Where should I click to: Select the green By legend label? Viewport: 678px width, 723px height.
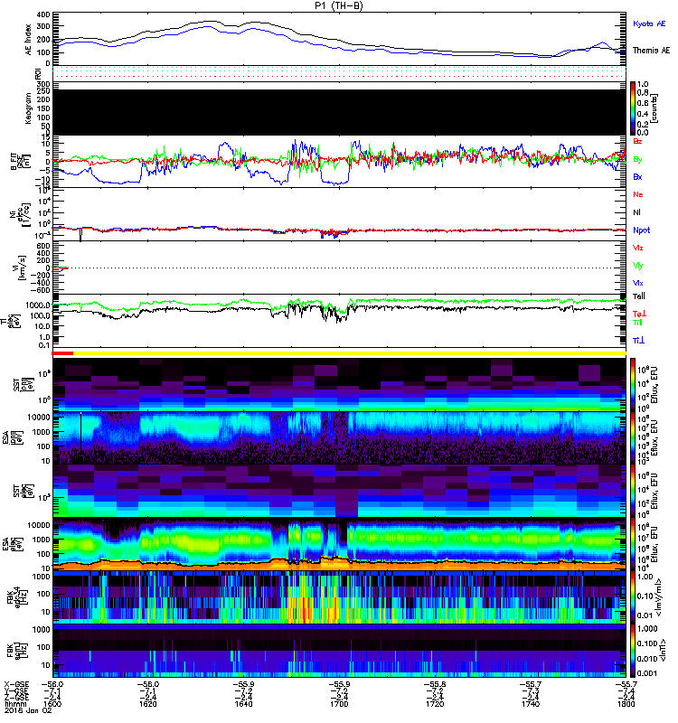(637, 160)
